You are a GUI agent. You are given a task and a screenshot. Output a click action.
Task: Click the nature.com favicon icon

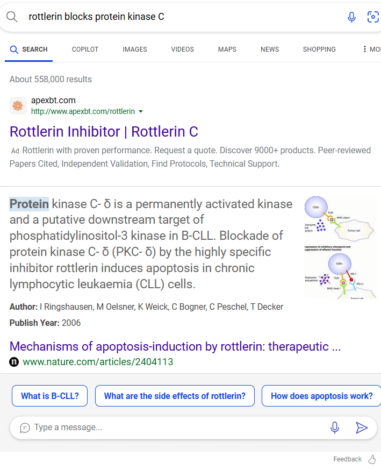coord(14,362)
